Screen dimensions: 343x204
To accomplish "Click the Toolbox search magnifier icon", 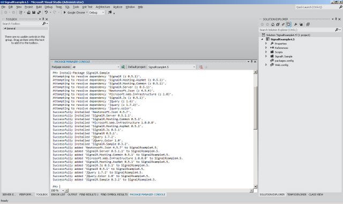I will (44, 23).
